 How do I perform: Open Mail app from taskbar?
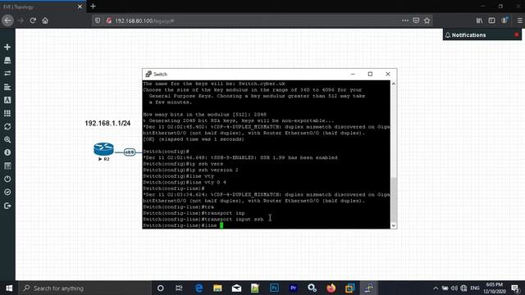(x=236, y=288)
